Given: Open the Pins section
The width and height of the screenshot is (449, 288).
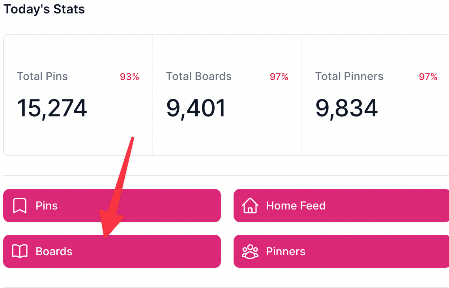Looking at the screenshot, I should (x=112, y=206).
